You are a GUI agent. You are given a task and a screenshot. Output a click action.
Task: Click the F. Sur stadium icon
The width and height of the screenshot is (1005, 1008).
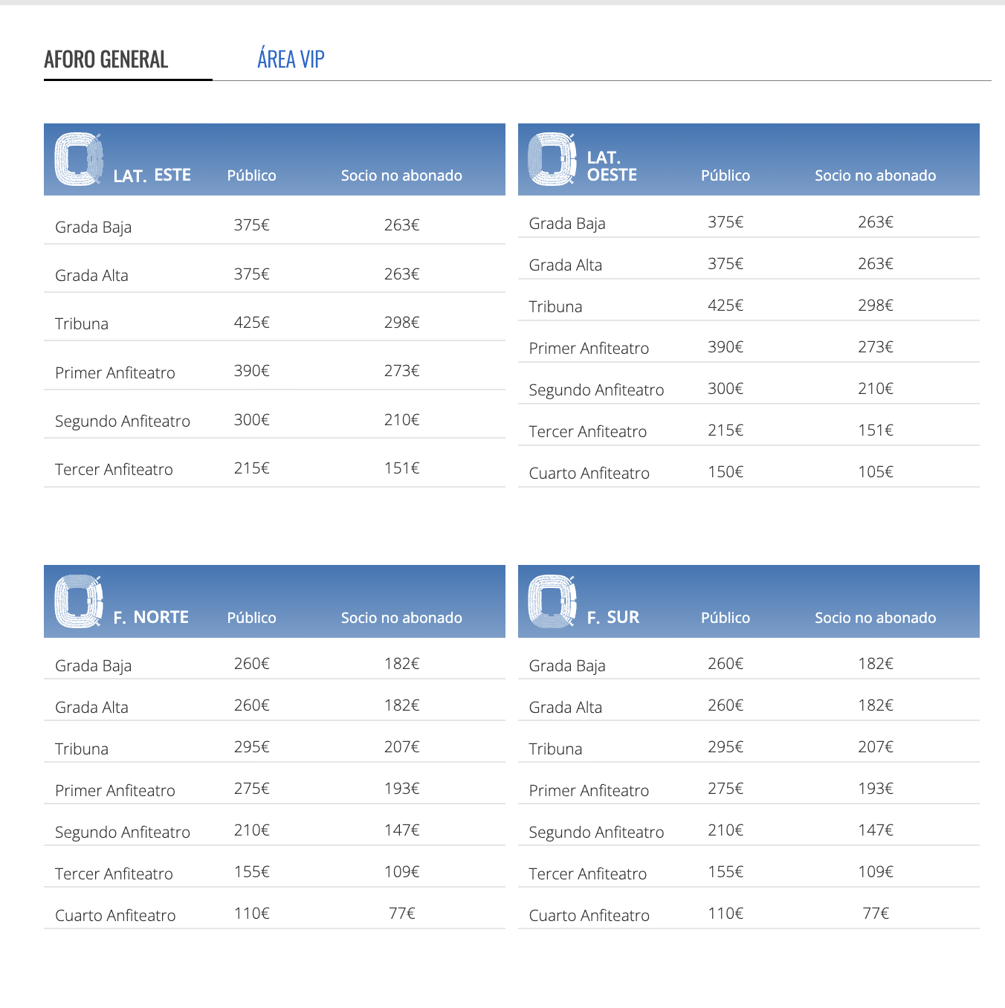coord(552,601)
